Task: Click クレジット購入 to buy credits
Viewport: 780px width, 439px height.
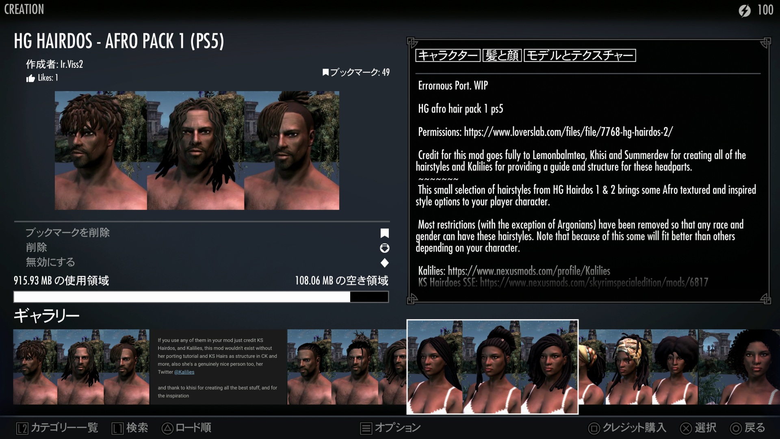Action: pos(628,428)
